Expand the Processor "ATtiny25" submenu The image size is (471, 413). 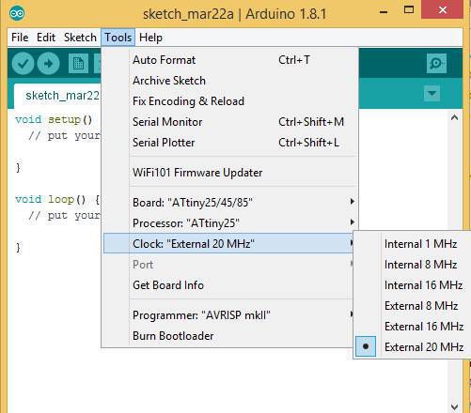[230, 223]
